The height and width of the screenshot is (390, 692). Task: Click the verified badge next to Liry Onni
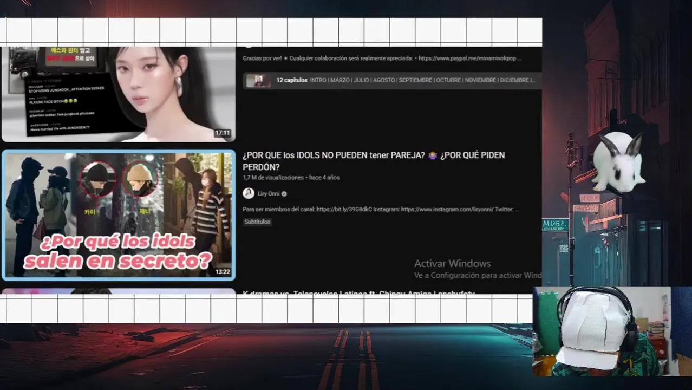[284, 194]
